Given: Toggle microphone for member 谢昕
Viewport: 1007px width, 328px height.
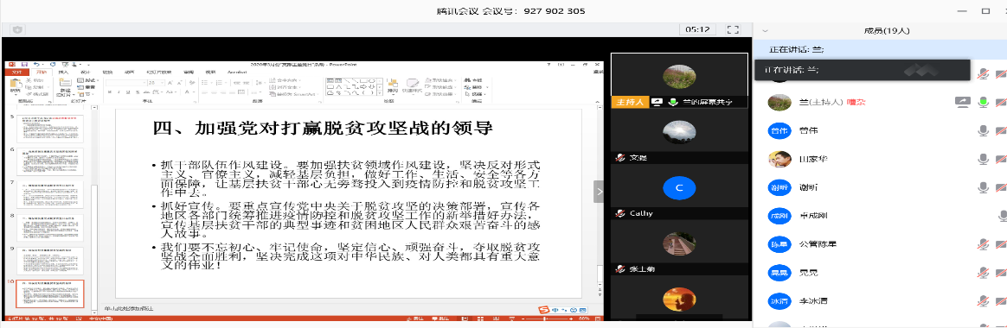Looking at the screenshot, I should [983, 187].
